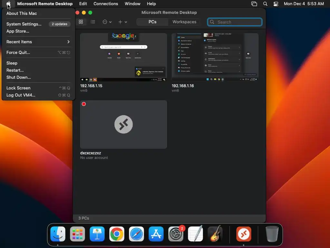
Task: Click the green zoom window button
Action: [90, 13]
